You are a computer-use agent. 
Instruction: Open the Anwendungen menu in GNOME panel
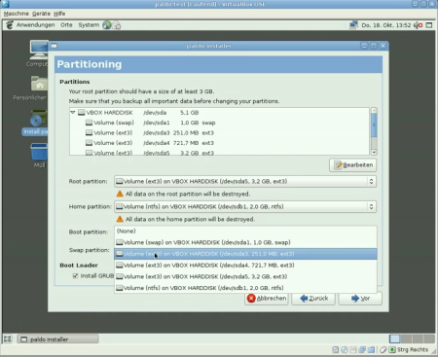coord(35,25)
